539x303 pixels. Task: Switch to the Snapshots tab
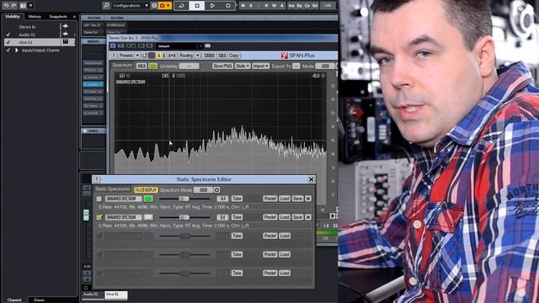pyautogui.click(x=58, y=17)
